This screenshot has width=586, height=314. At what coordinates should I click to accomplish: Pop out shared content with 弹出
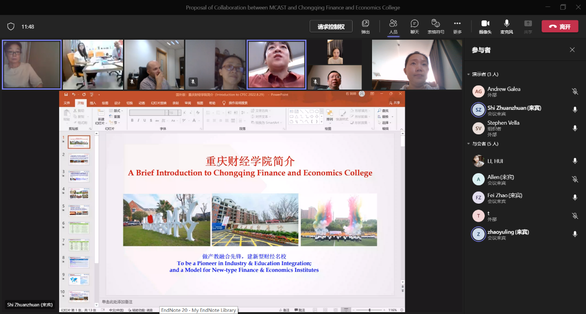click(x=366, y=24)
